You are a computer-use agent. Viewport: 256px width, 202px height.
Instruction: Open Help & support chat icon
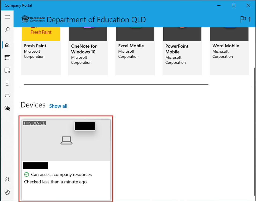point(7,108)
